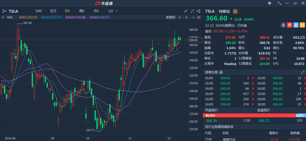Viewport: 306px width, 141px height.
Task: Collapse the MA indicator row arrow
Action: click(3, 17)
